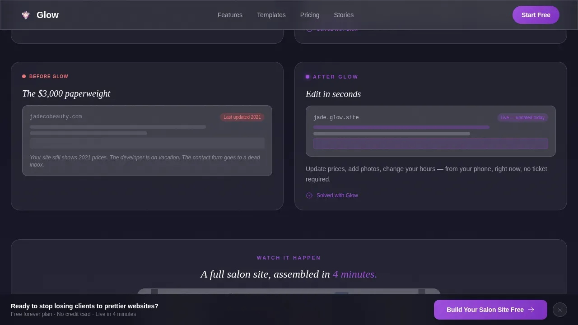Screen dimensions: 578x325
Task: Click the Start Free button
Action: [536, 15]
